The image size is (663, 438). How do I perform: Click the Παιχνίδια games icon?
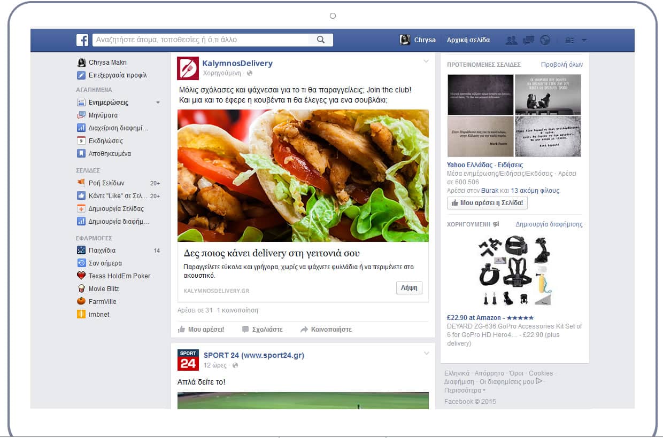click(81, 251)
